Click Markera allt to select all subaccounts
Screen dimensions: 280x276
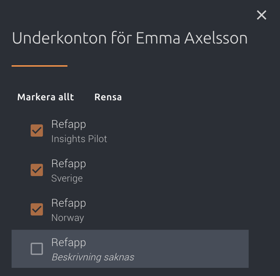tap(46, 97)
